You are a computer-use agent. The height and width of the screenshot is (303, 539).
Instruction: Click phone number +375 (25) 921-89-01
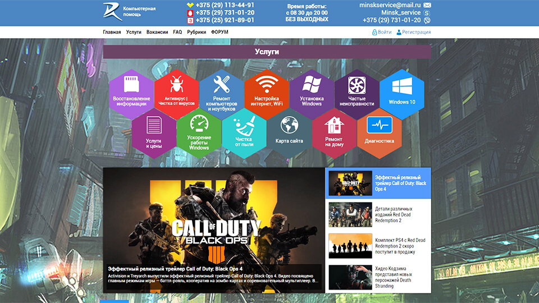click(x=225, y=20)
